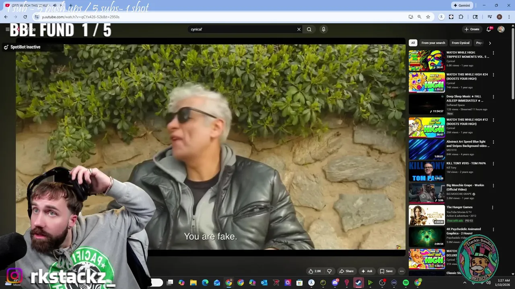The width and height of the screenshot is (515, 289).
Task: Mute the tab via speaker icon
Action: [54, 5]
